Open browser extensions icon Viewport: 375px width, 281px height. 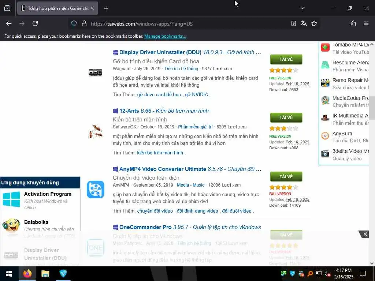click(x=353, y=23)
